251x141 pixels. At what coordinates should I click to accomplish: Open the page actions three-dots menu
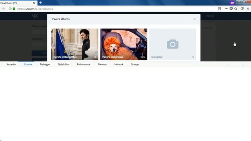click(226, 9)
